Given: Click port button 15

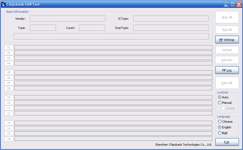Looking at the screenshot, I should click(x=9, y=134).
